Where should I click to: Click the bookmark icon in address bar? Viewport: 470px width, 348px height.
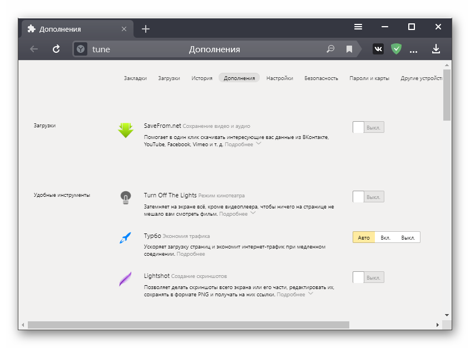point(349,49)
